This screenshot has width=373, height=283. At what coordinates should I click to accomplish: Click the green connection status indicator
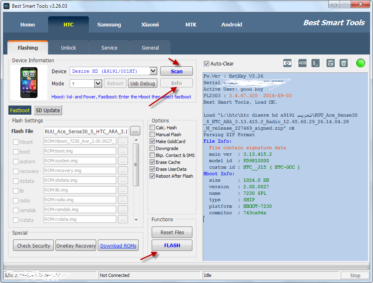[360, 63]
